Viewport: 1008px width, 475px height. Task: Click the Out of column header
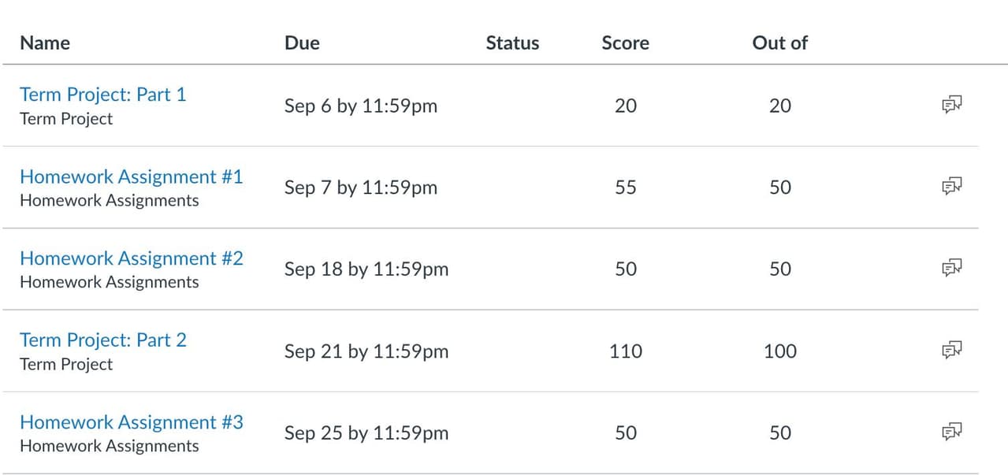pyautogui.click(x=779, y=43)
